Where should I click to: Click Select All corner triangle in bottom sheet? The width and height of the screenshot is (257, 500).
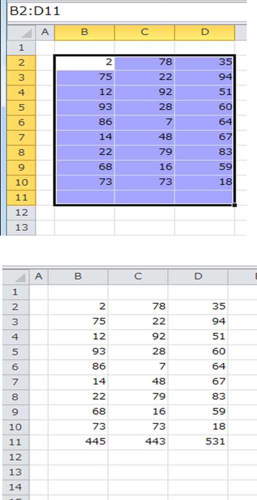[15, 276]
